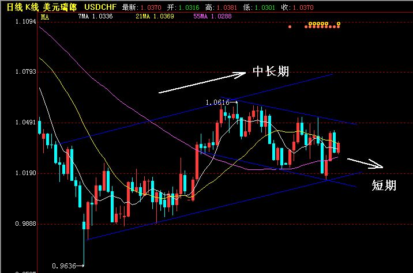Click the yellow MA indicator label
The height and width of the screenshot is (273, 413).
[45, 17]
